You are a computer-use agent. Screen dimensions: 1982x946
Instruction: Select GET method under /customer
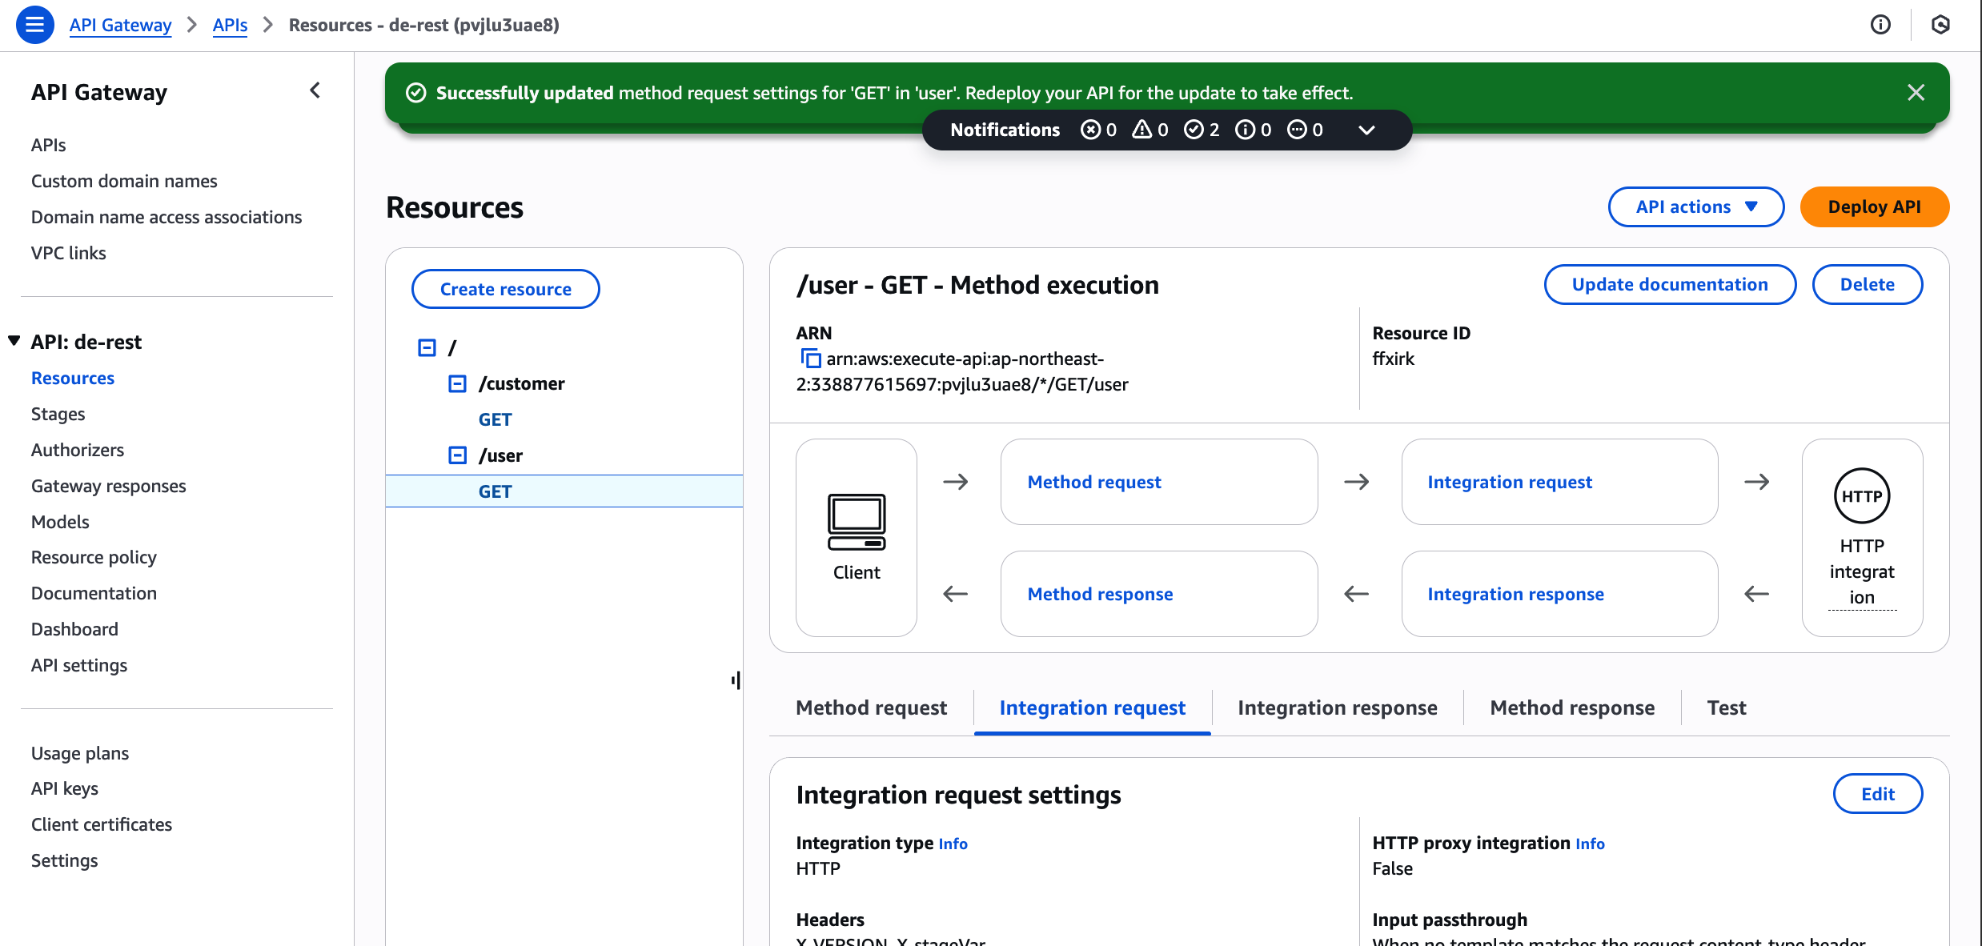coord(495,419)
